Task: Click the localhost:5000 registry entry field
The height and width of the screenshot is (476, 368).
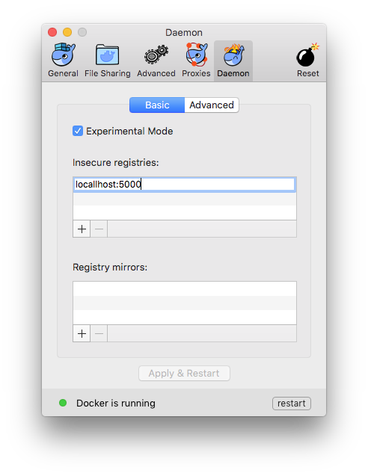Action: tap(185, 185)
